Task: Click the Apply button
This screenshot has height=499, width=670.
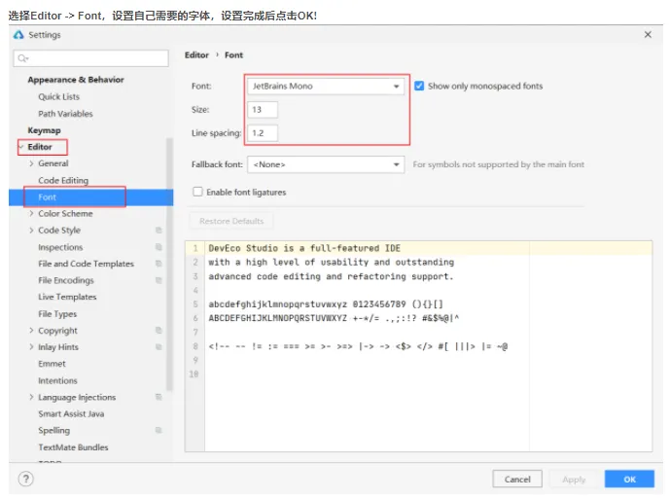Action: click(x=574, y=479)
